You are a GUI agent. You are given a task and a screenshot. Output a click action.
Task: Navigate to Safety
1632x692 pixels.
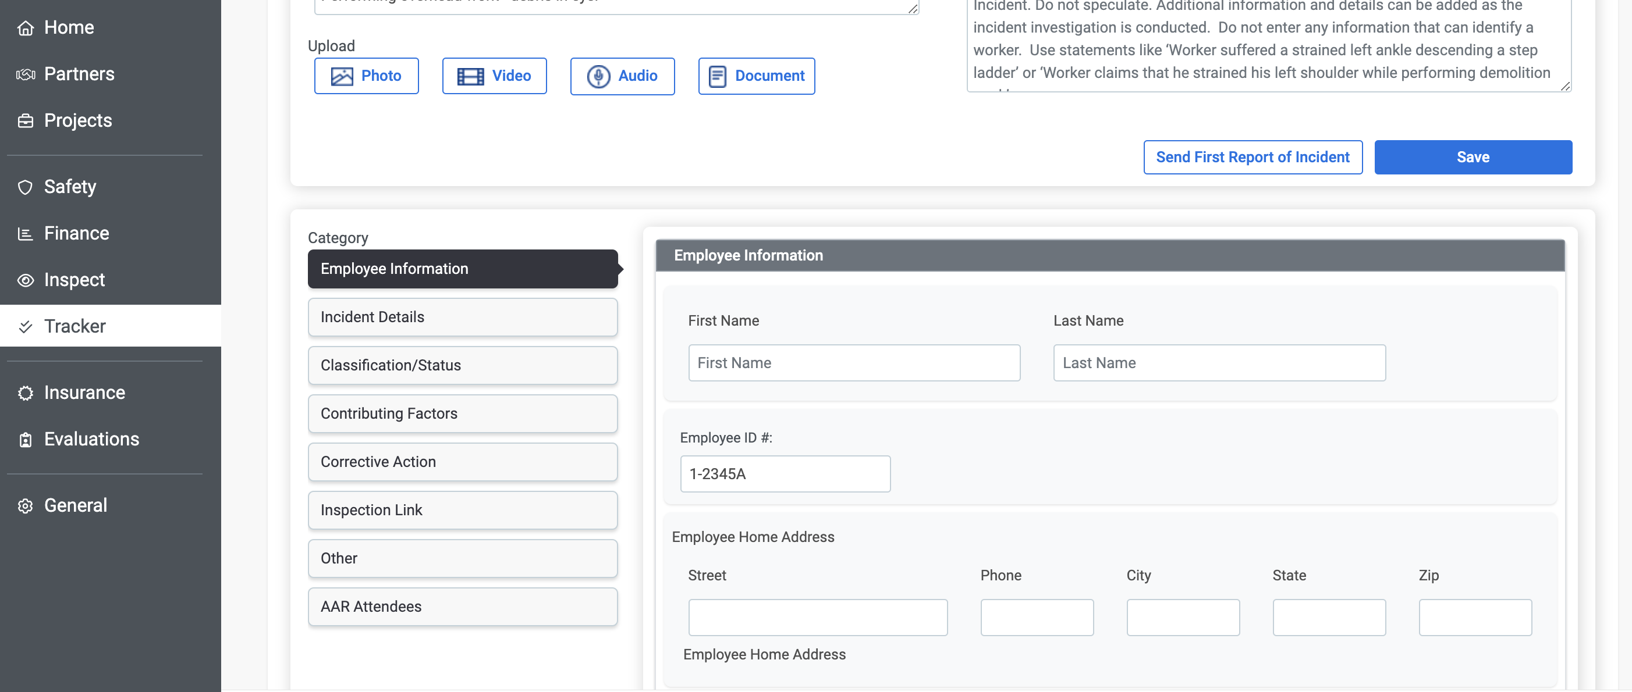(110, 187)
